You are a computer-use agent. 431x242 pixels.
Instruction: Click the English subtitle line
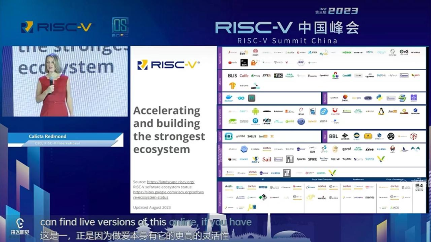click(146, 222)
